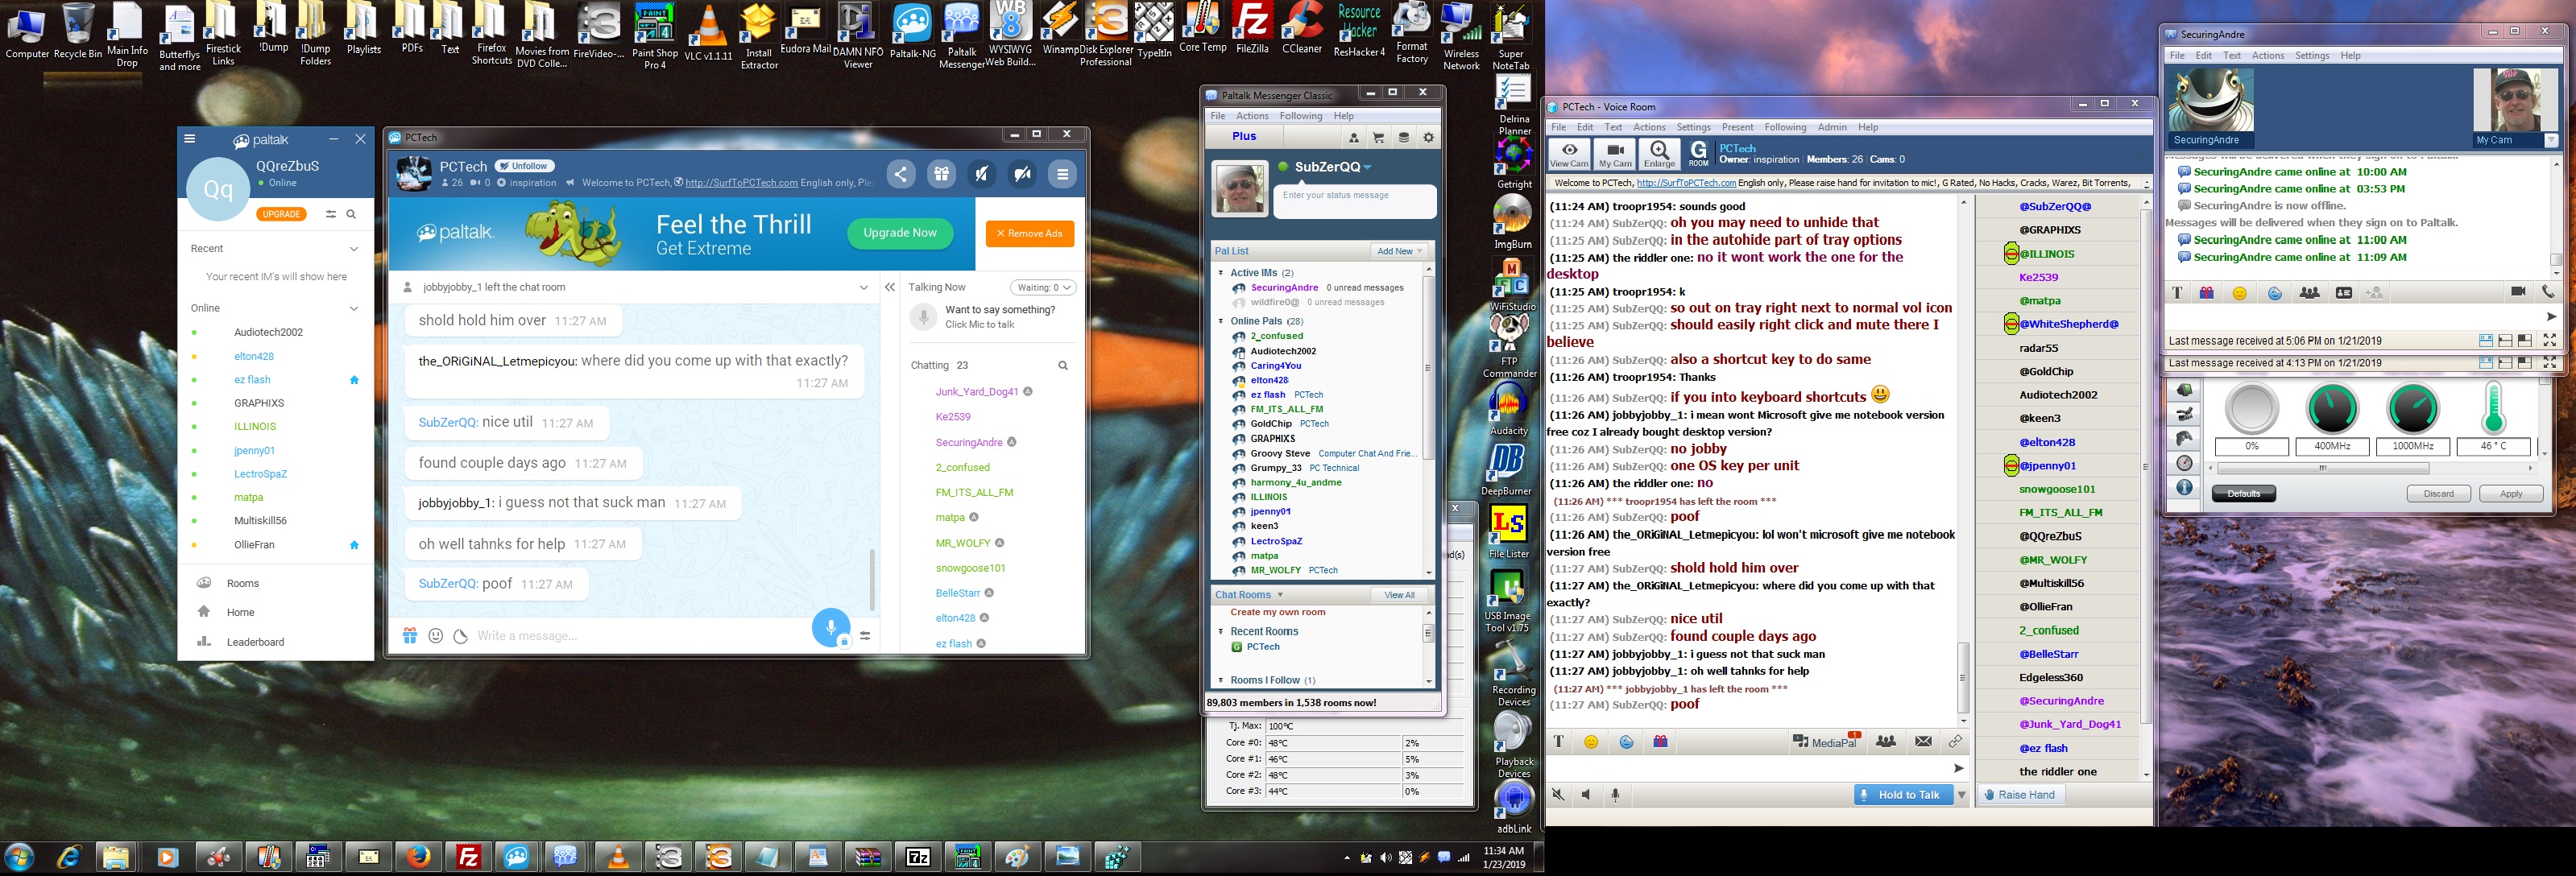Click Enlarge button in Voice Room toolbar
Viewport: 2576px width, 876px height.
click(x=1659, y=153)
